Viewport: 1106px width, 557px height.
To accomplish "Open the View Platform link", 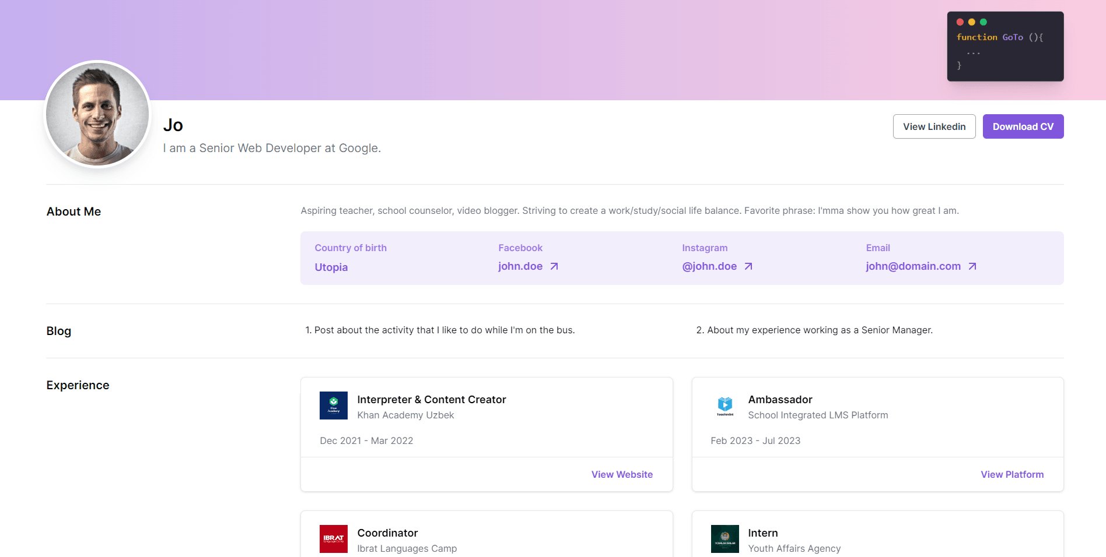I will click(1012, 474).
